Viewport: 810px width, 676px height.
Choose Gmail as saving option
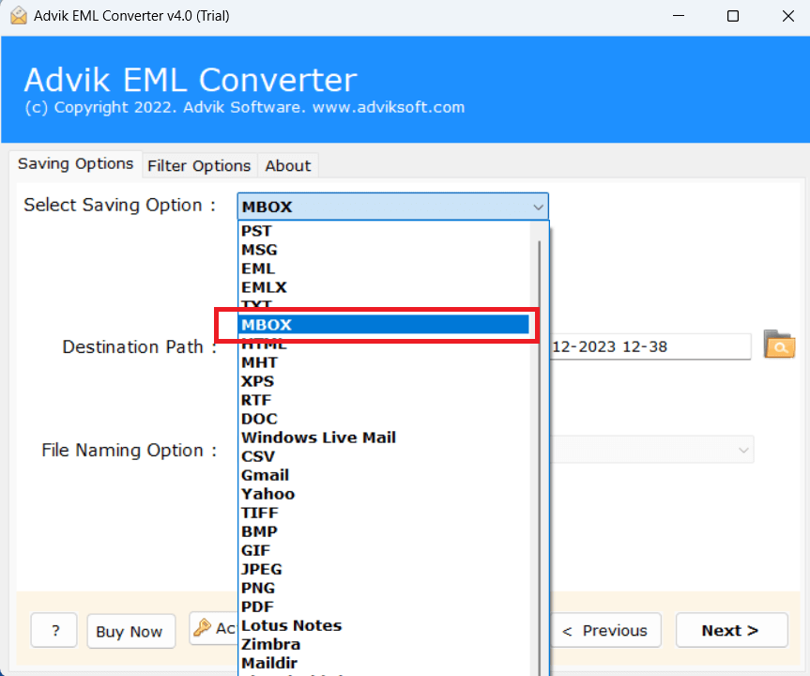[x=384, y=475]
